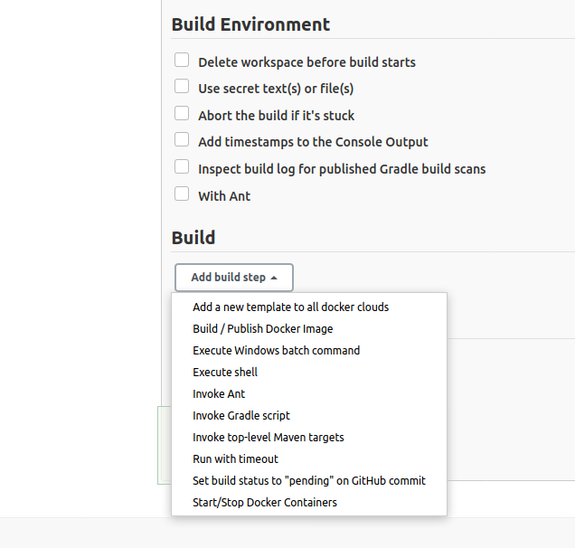The height and width of the screenshot is (548, 575).
Task: Select Invoke Gradle script
Action: (x=240, y=415)
